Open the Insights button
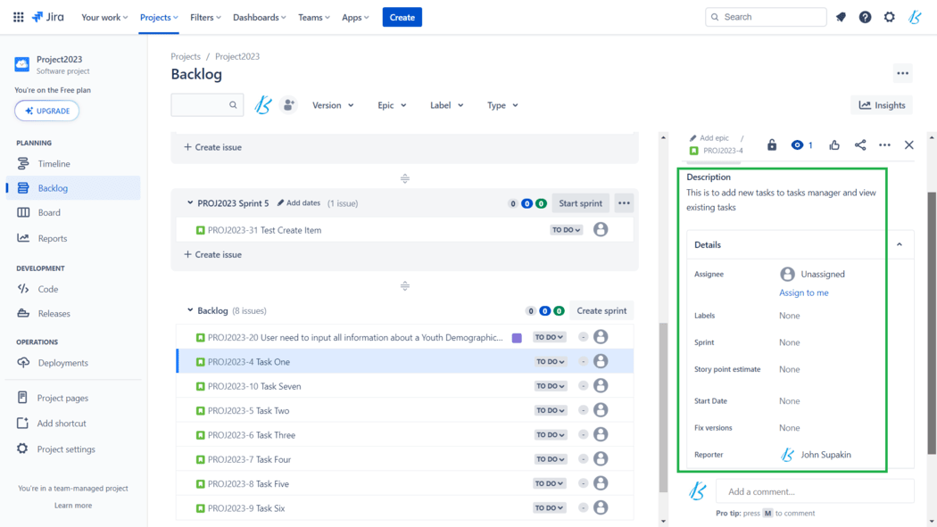 pos(882,105)
